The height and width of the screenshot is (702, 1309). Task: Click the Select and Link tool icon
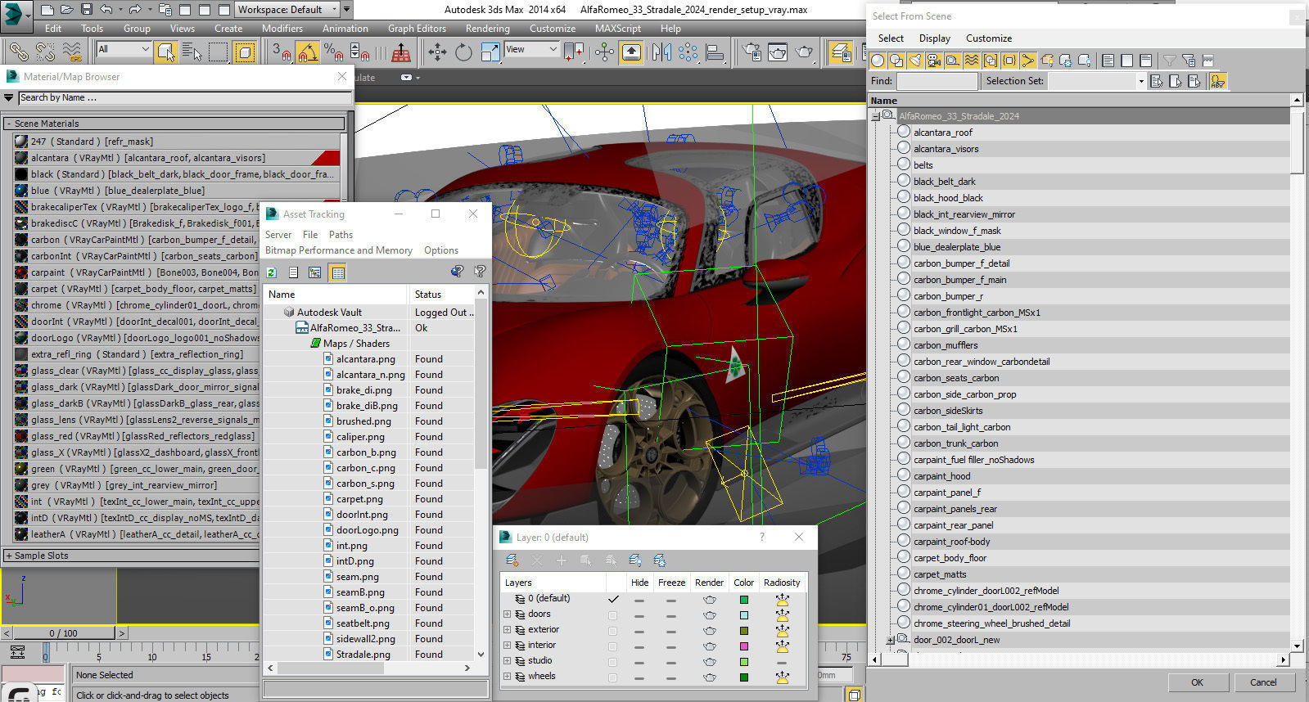coord(19,52)
